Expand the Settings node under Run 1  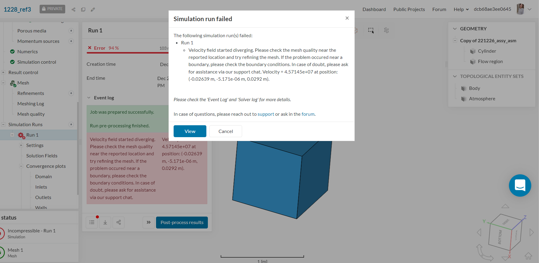21,145
